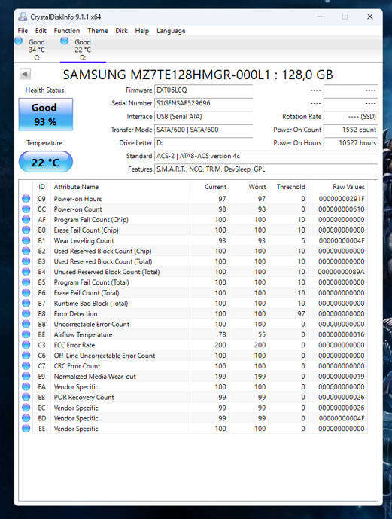Click status orb of Unused Reserved Block Count row
This screenshot has height=519, width=392.
click(26, 272)
